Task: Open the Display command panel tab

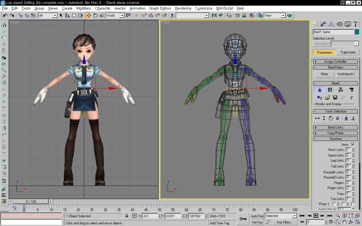Action: 347,24
